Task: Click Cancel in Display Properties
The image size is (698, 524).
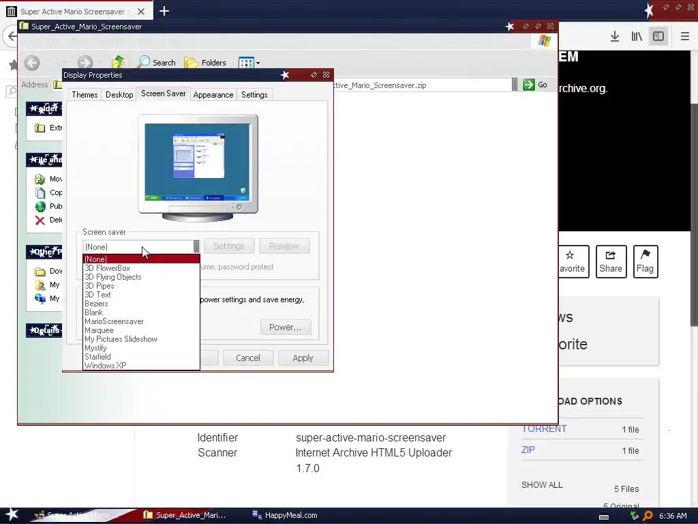Action: tap(248, 358)
